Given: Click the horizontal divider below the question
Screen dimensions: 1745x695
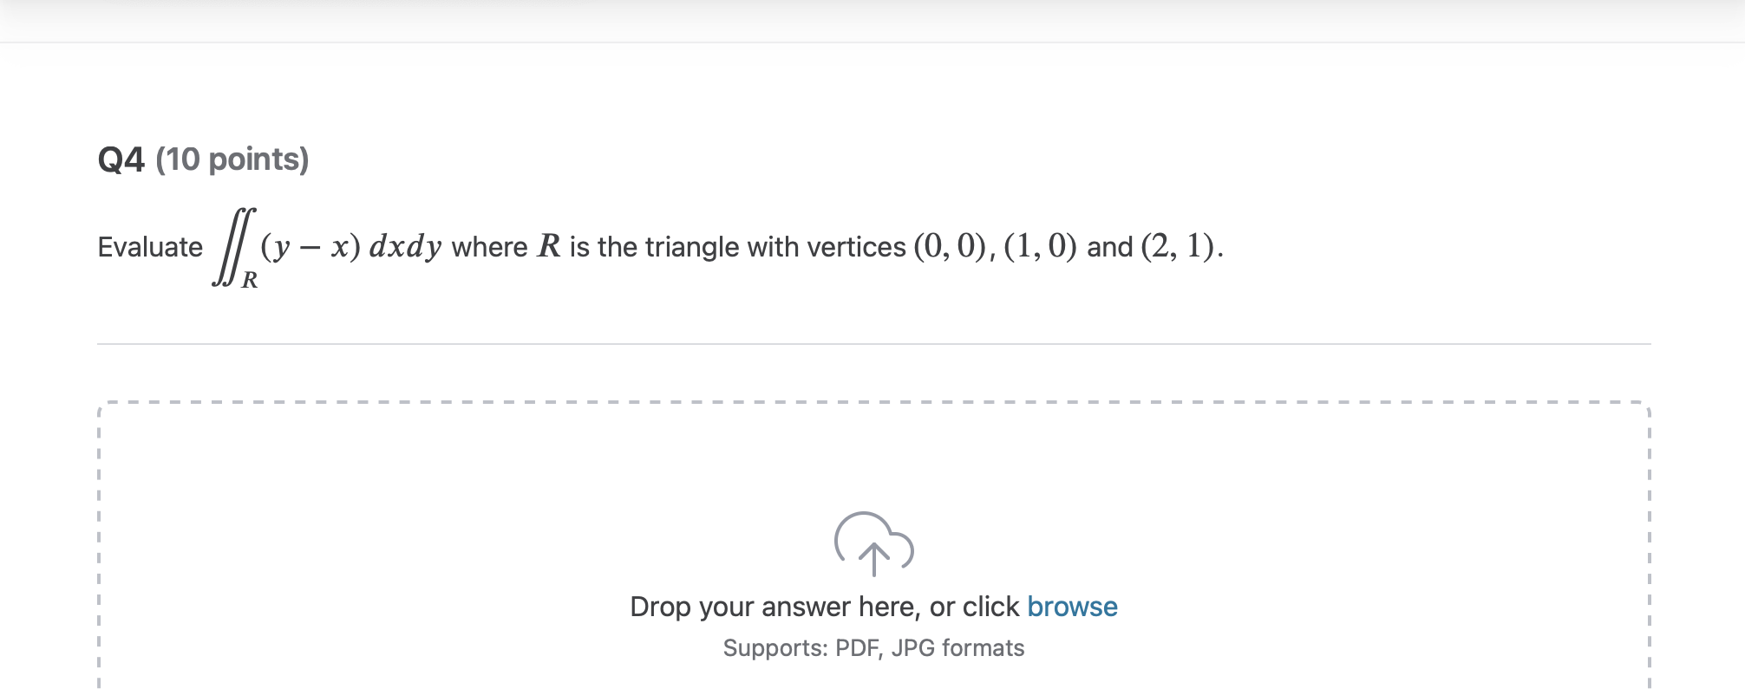Looking at the screenshot, I should click(872, 343).
